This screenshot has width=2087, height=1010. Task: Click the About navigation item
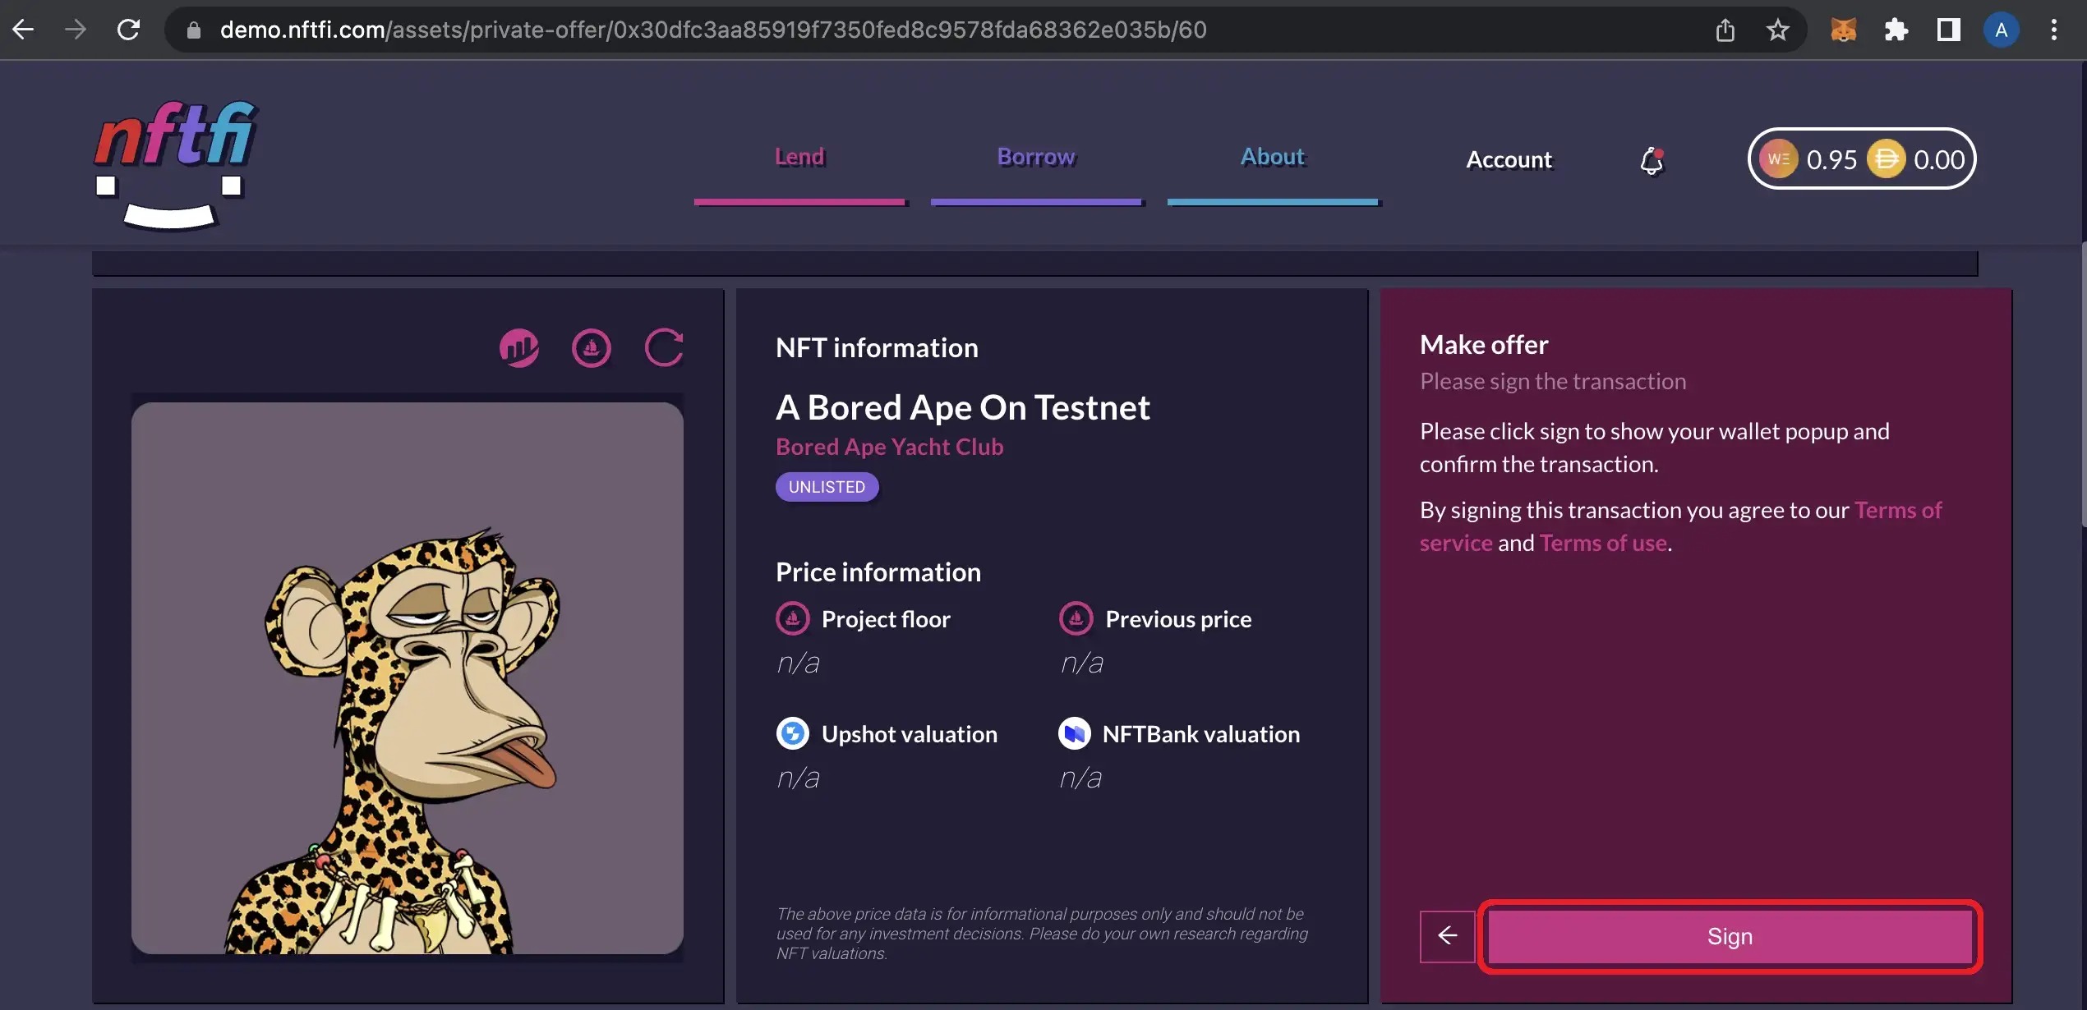click(x=1273, y=157)
